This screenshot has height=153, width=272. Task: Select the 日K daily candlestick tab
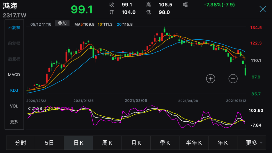(78, 143)
